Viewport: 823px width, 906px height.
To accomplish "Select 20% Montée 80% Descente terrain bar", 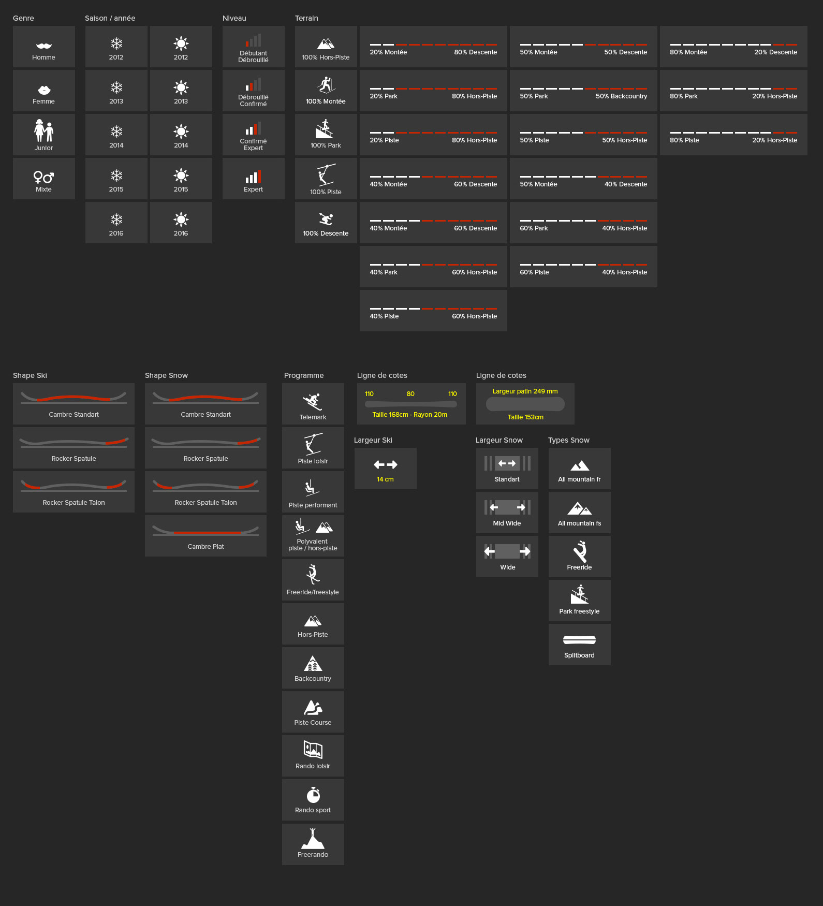I will [433, 47].
